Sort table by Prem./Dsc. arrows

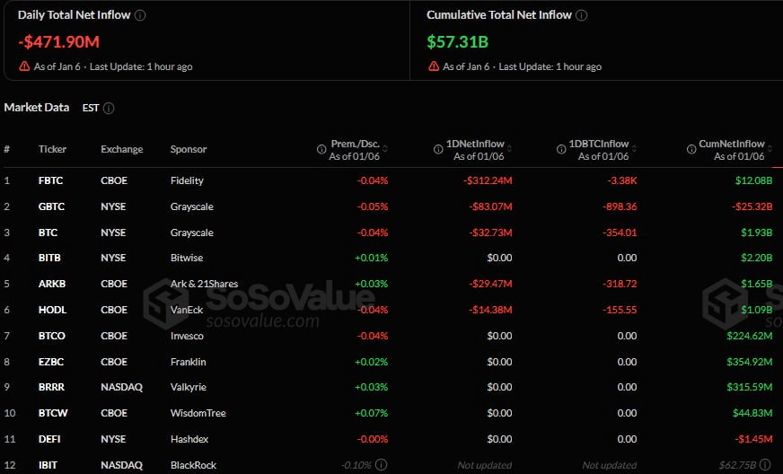(385, 149)
